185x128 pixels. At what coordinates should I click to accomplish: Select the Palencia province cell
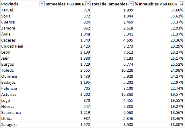click(x=23, y=88)
